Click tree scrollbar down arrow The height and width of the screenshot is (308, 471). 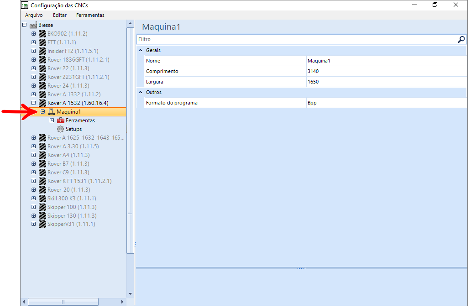point(131,294)
